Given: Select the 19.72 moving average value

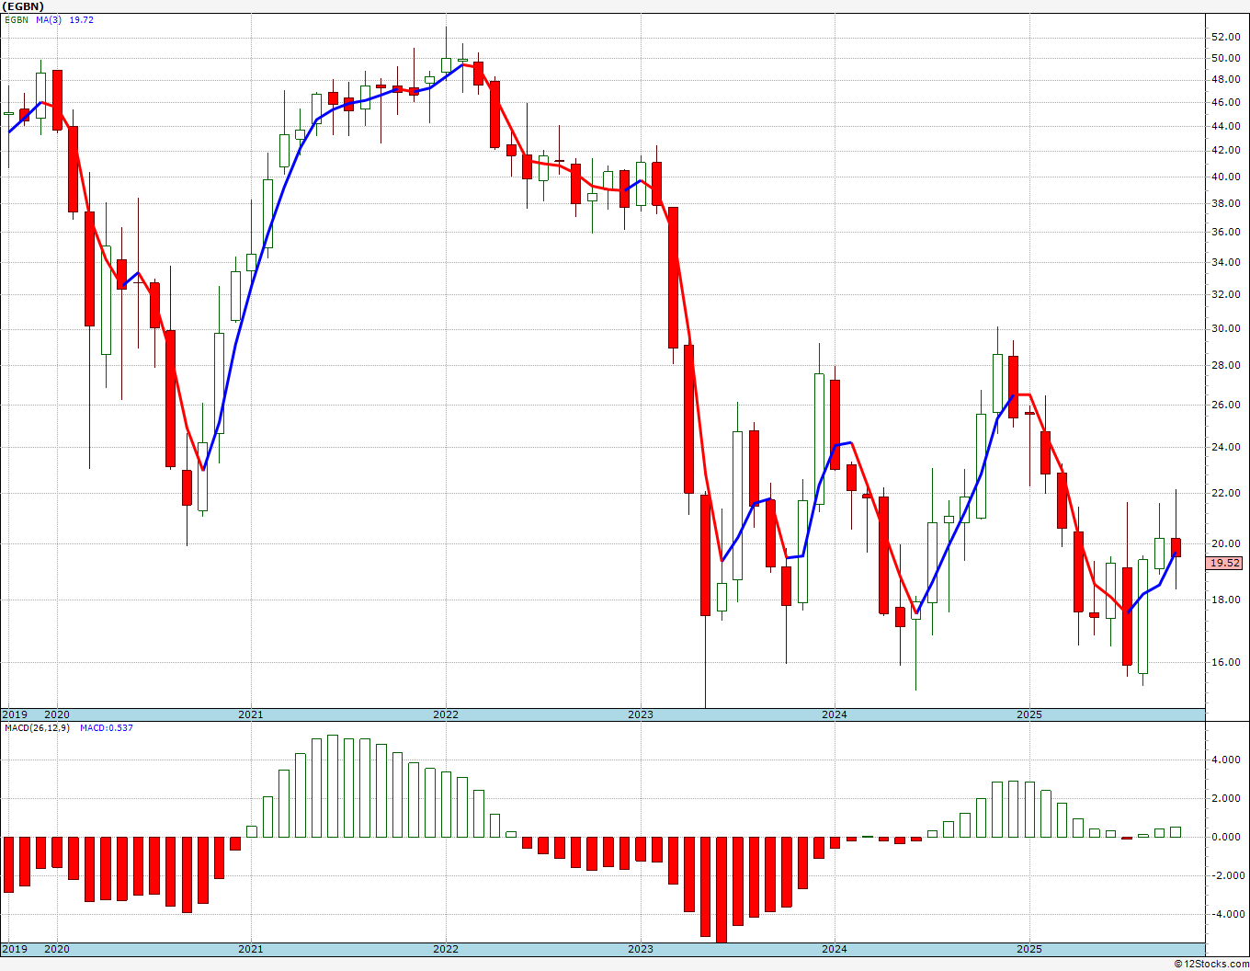Looking at the screenshot, I should (82, 20).
